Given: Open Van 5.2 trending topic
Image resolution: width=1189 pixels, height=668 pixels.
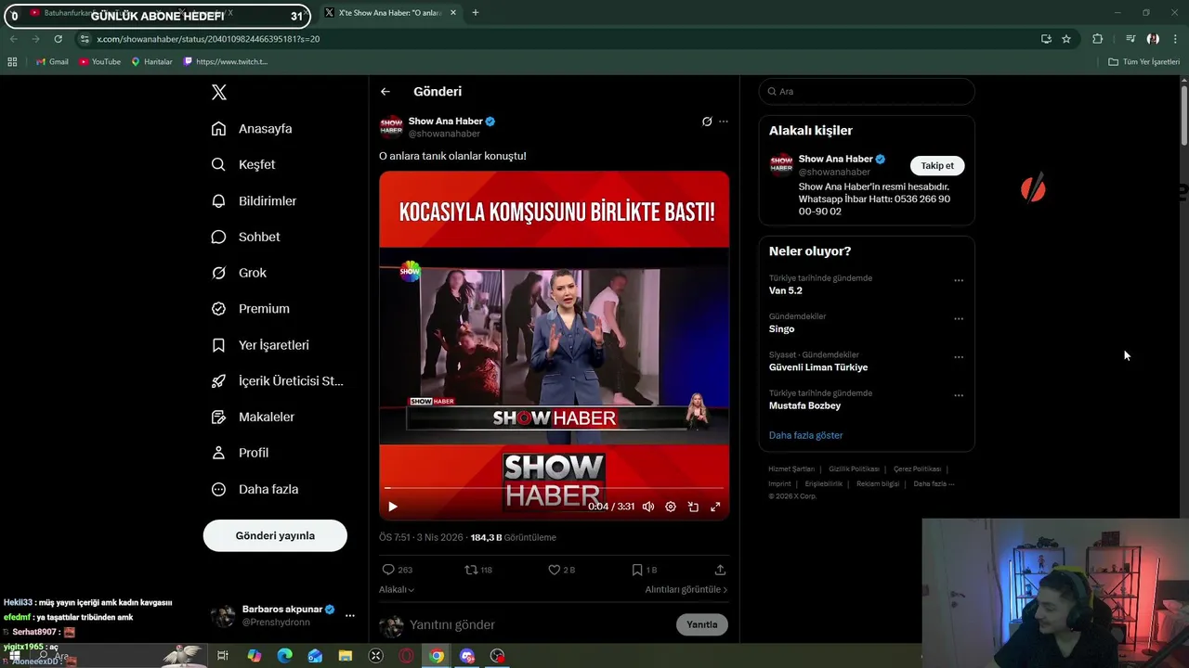Looking at the screenshot, I should click(x=786, y=290).
